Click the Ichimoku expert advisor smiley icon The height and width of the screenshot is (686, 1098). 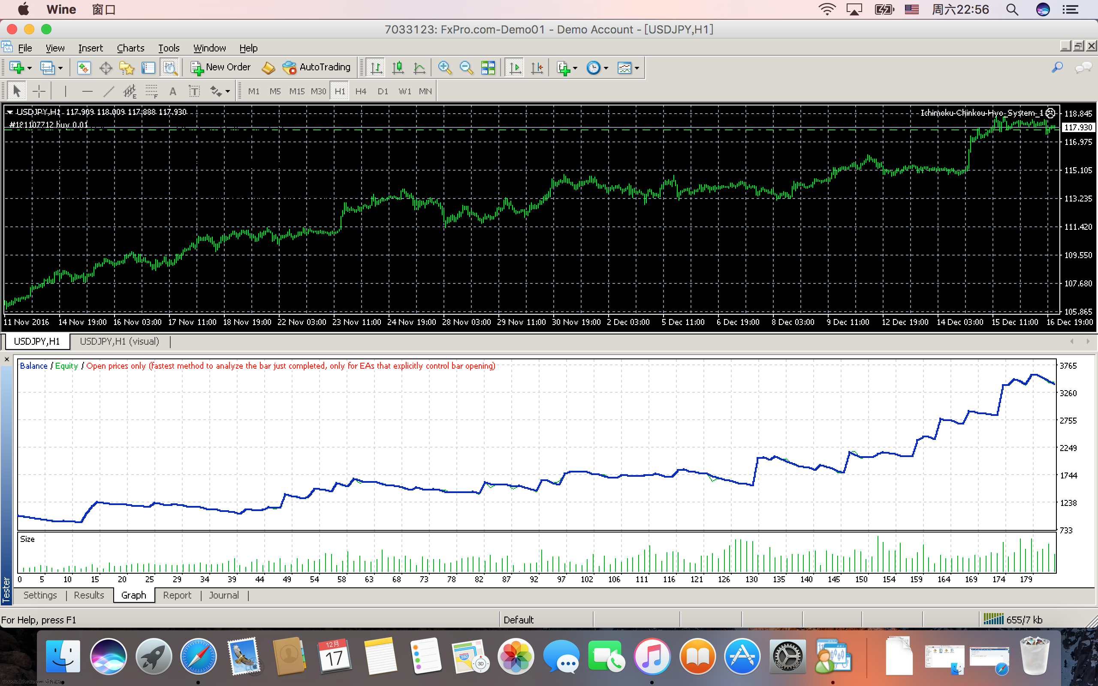(x=1050, y=113)
